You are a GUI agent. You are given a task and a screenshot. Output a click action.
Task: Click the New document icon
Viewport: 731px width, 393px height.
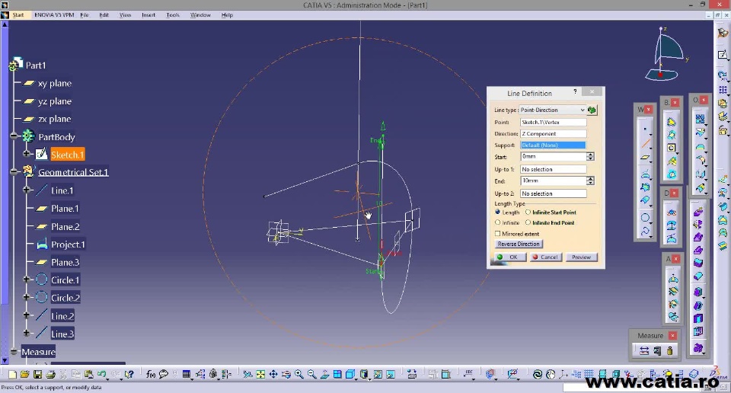pyautogui.click(x=13, y=375)
